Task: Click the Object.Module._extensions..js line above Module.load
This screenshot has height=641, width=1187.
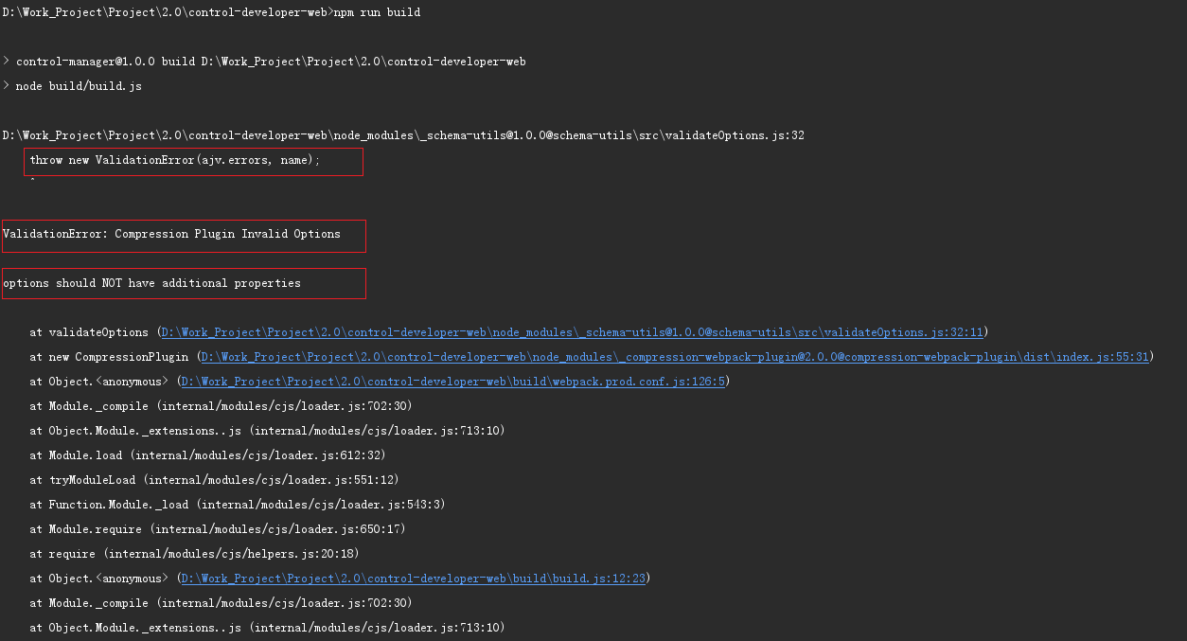Action: click(267, 431)
